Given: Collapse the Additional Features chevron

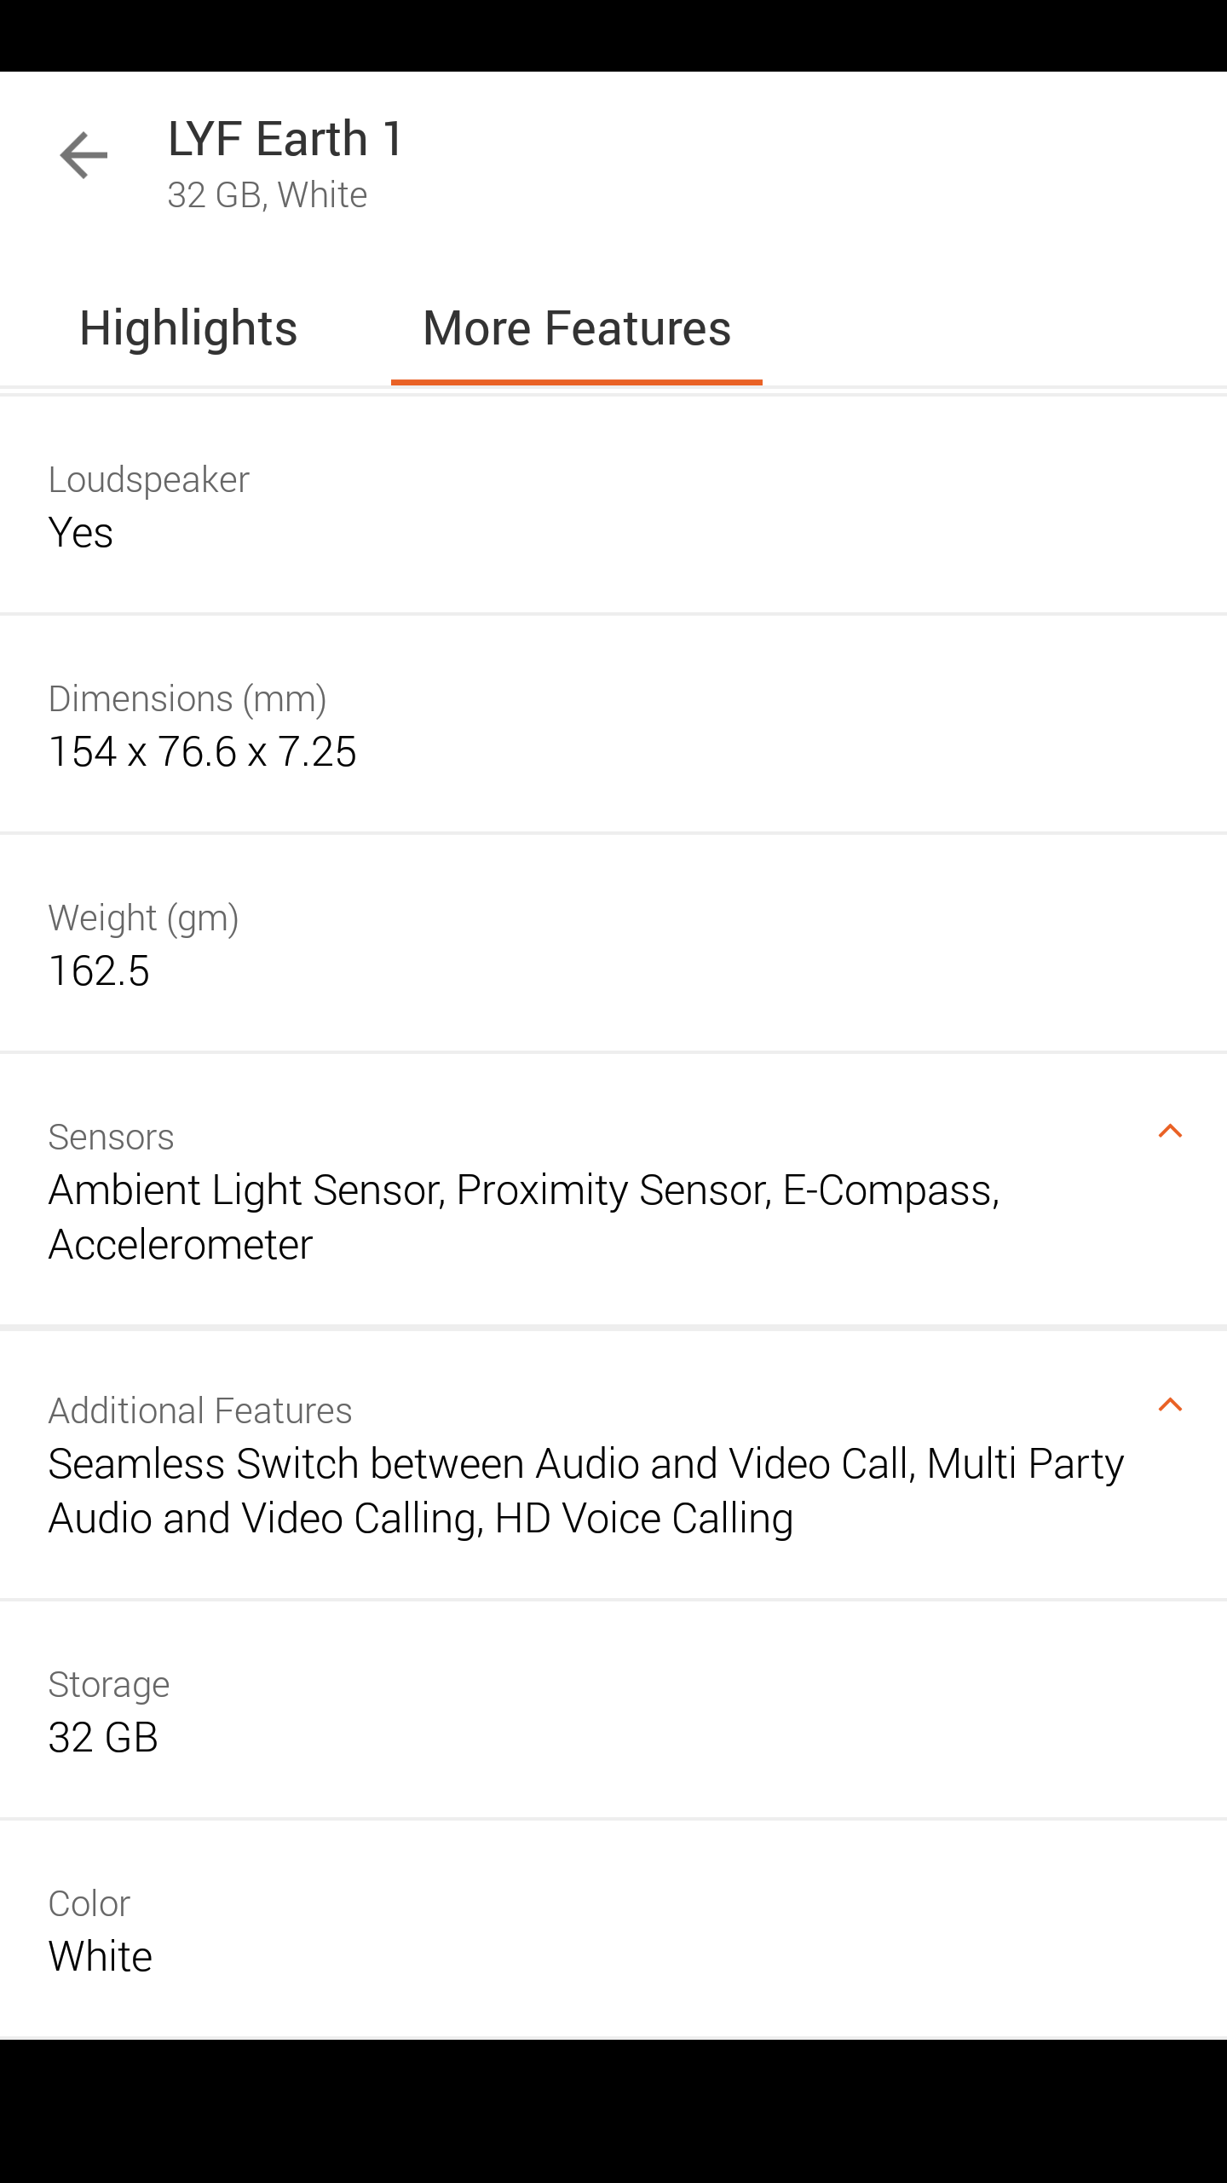Looking at the screenshot, I should [x=1170, y=1405].
